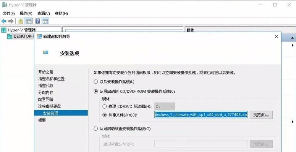Go to 摘要 wizard step
Screen dimensions: 296x152
[42, 120]
